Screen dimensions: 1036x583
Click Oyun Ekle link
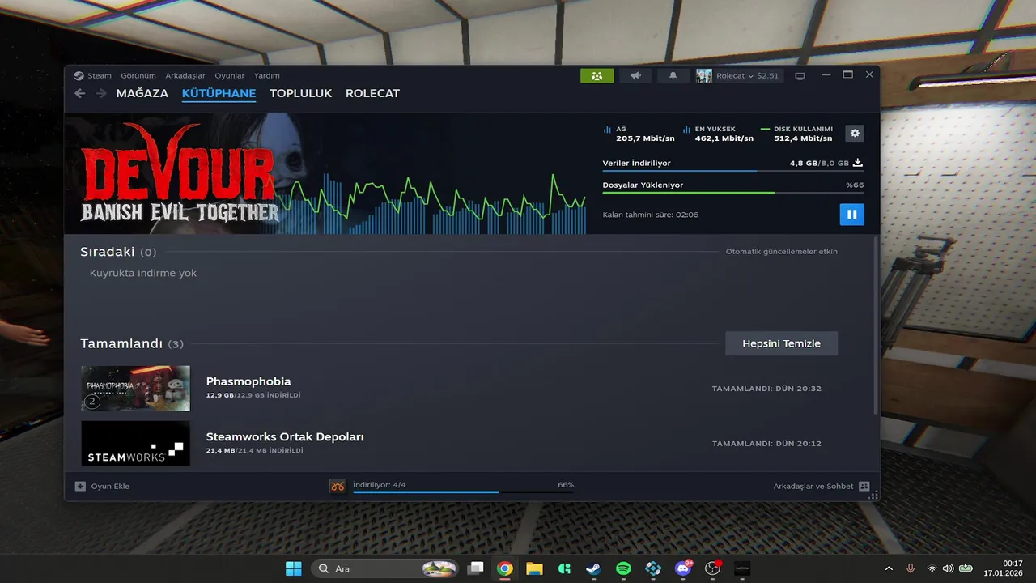pos(110,486)
